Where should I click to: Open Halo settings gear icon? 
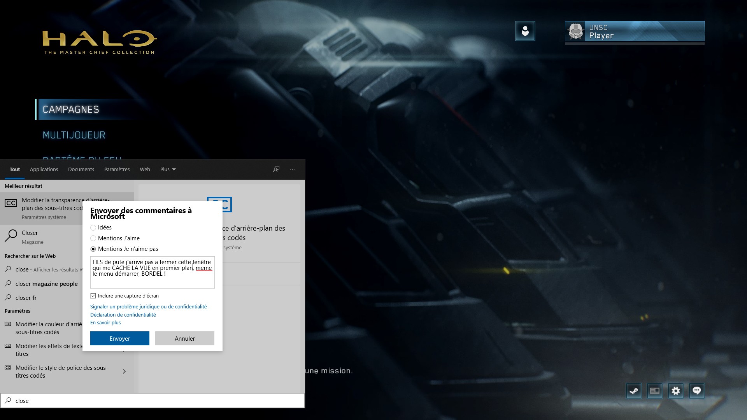676,391
